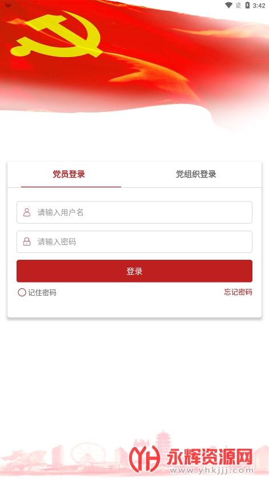The image size is (269, 479).
Task: Enable the 记住密码 circle checkbox
Action: (22, 292)
